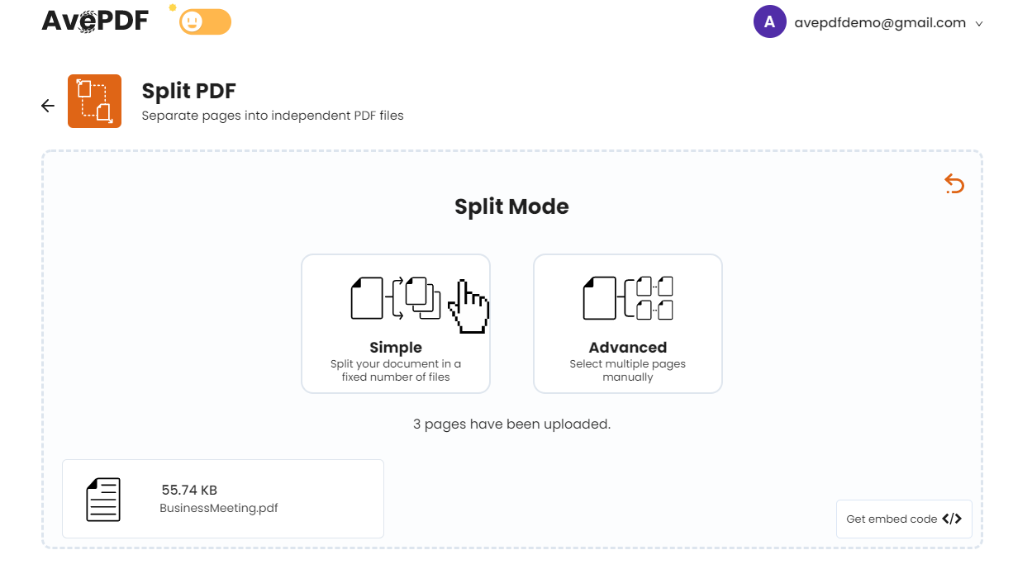Click the 55.74 KB file size label
The image size is (1013, 588).
click(x=189, y=490)
